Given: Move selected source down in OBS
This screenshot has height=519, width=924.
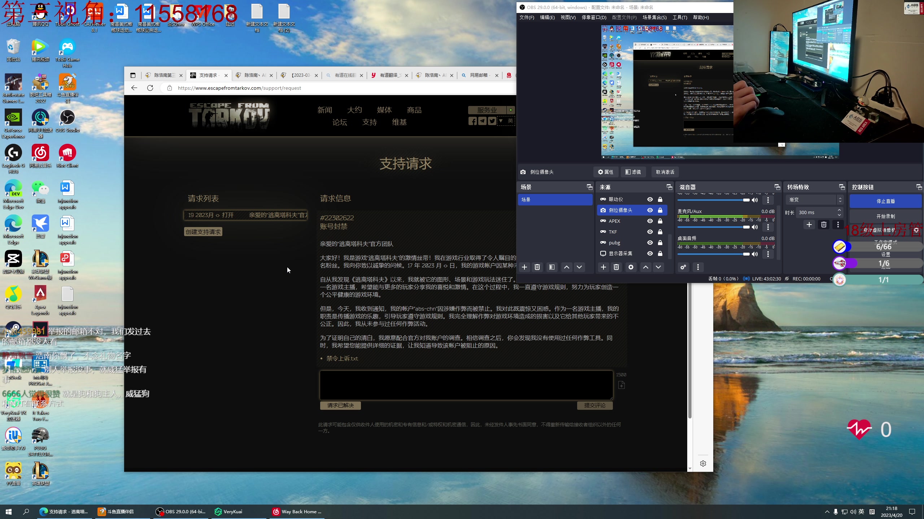Looking at the screenshot, I should [x=658, y=267].
